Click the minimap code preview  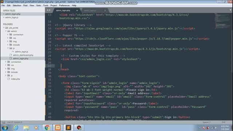click(x=222, y=21)
